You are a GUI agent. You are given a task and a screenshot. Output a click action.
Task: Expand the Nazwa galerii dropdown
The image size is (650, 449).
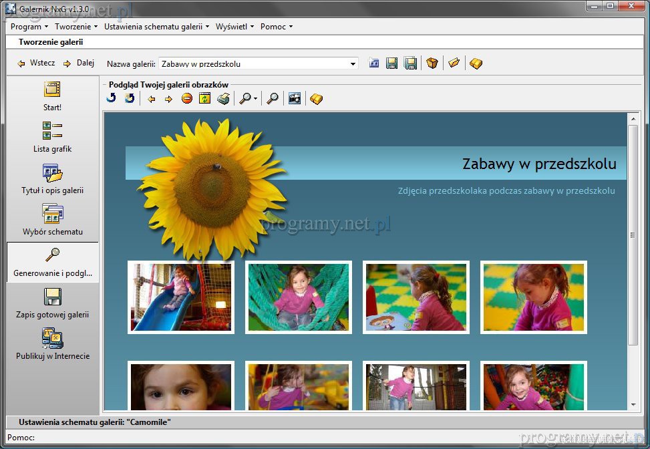[x=353, y=64]
